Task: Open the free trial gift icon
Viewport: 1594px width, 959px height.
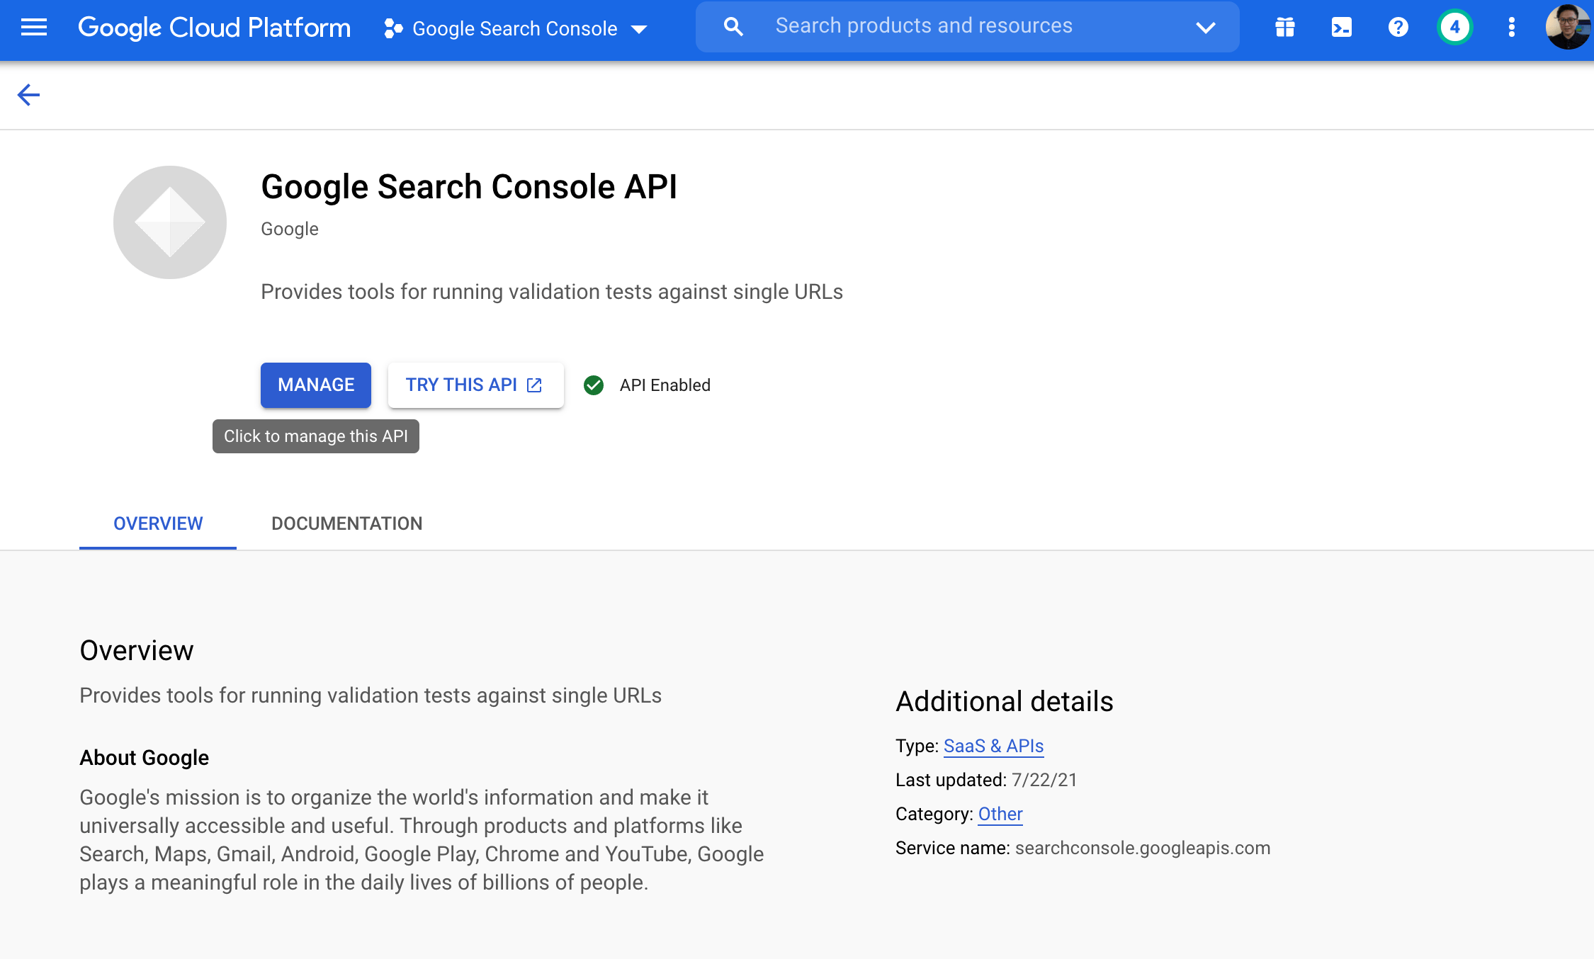Action: pyautogui.click(x=1284, y=28)
